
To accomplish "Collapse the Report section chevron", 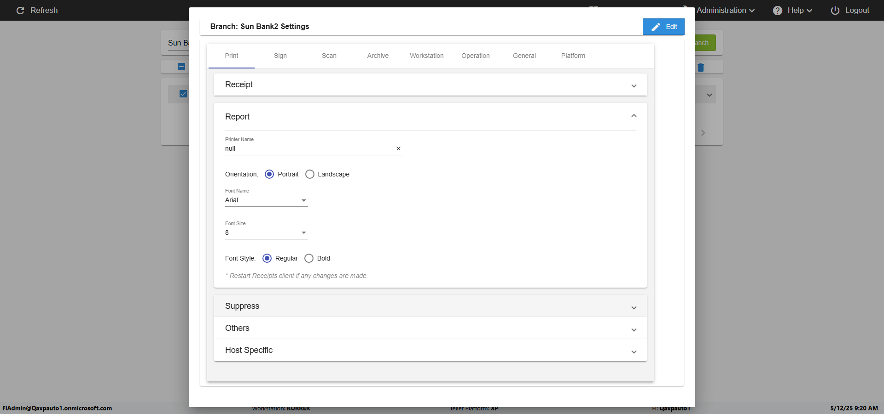I will tap(634, 116).
